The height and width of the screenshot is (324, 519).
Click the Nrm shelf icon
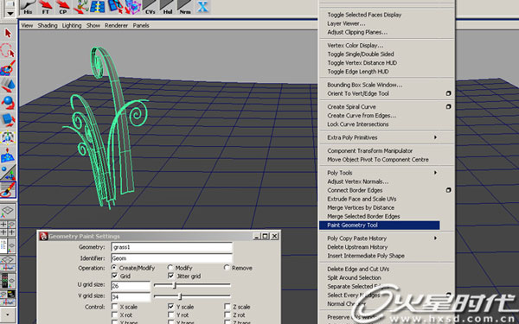pyautogui.click(x=185, y=7)
